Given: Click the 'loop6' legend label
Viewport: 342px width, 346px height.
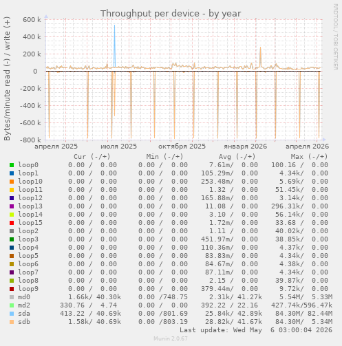Looking at the screenshot, I should click(28, 264).
